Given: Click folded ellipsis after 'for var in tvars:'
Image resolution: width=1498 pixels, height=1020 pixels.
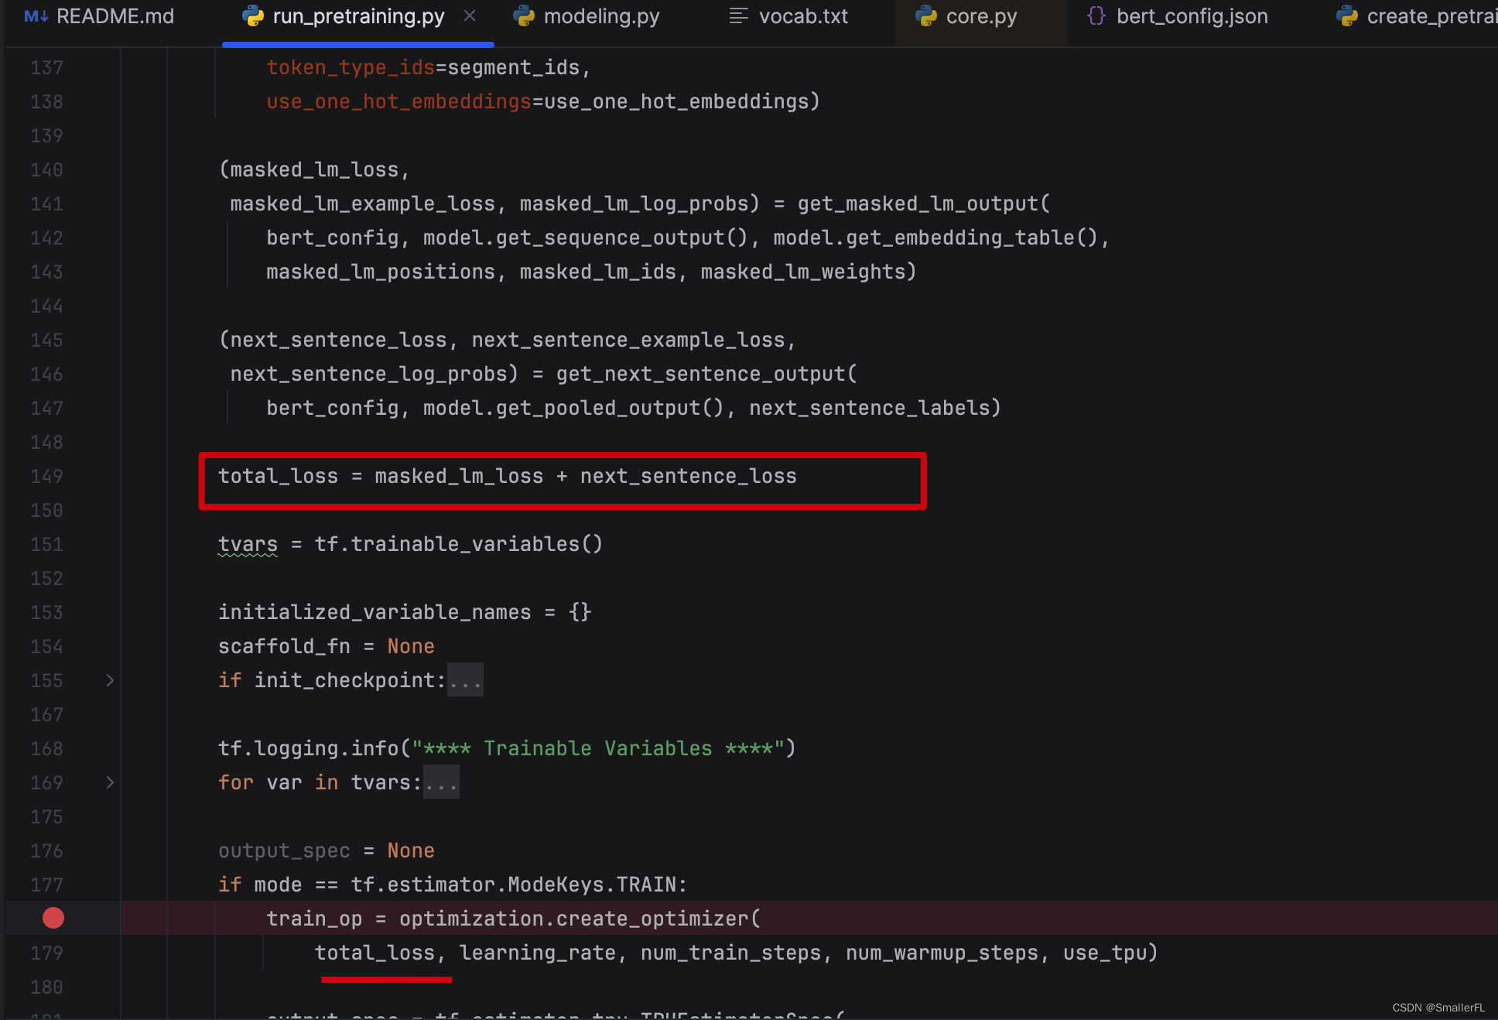Looking at the screenshot, I should [x=441, y=782].
